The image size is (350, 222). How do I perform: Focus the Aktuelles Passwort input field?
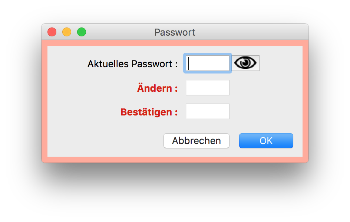tap(208, 63)
